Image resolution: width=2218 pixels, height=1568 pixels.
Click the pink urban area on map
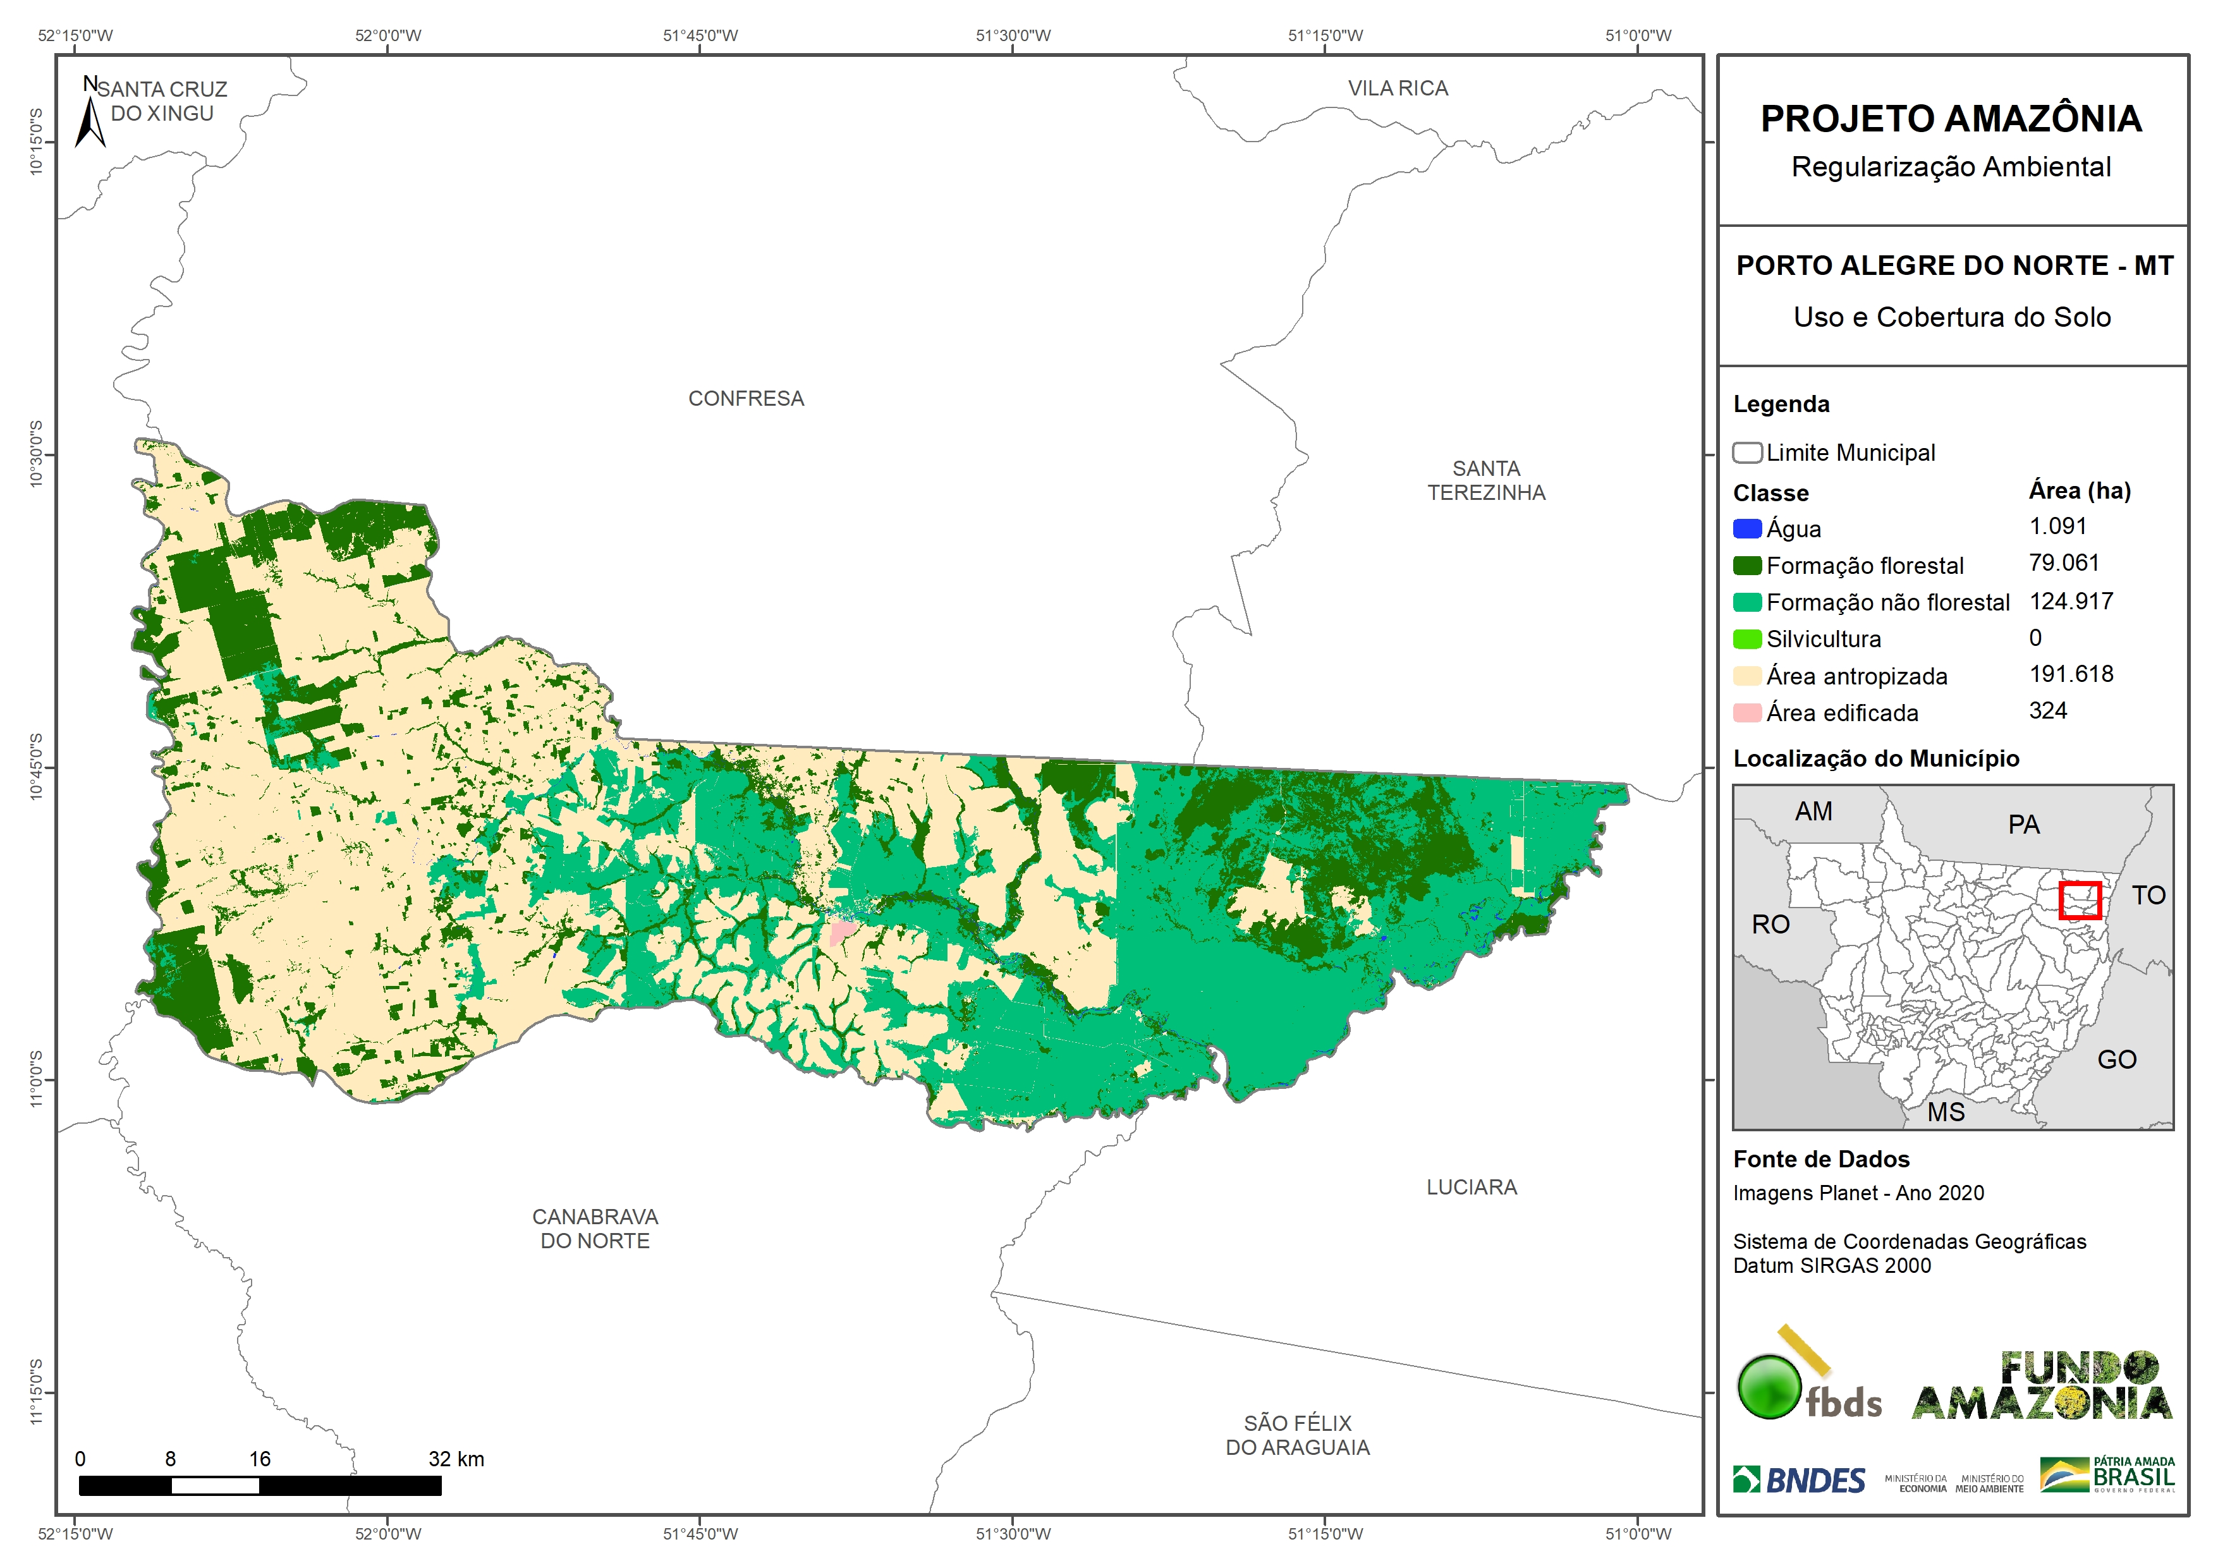coord(841,932)
